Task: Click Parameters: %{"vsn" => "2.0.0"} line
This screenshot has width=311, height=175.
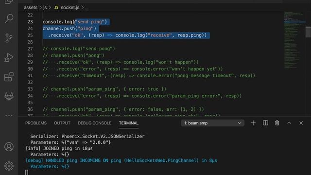Action: [x=70, y=142]
